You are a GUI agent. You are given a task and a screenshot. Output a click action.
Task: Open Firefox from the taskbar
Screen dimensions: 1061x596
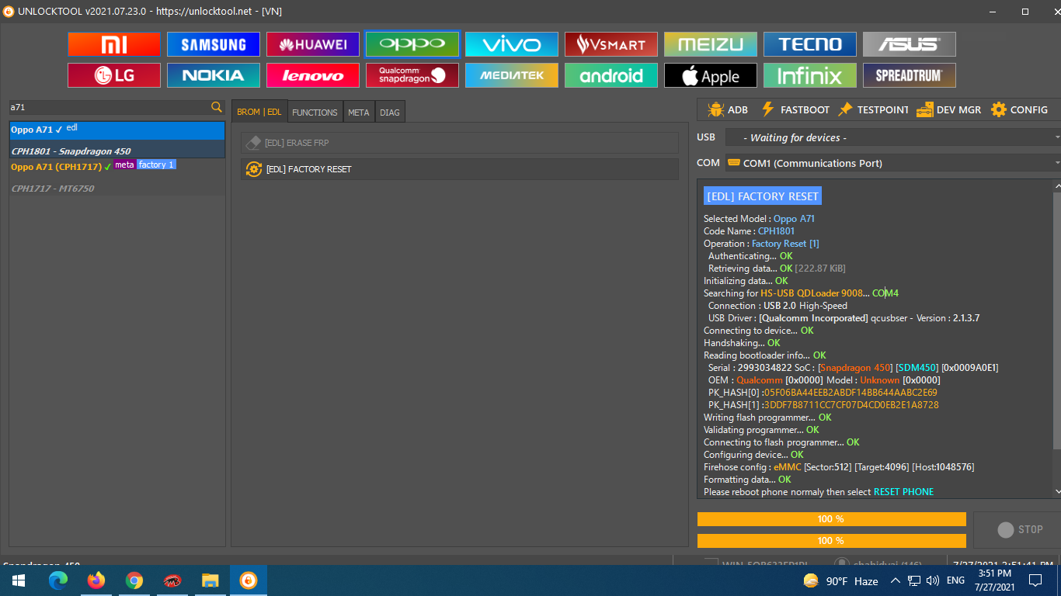(x=96, y=580)
